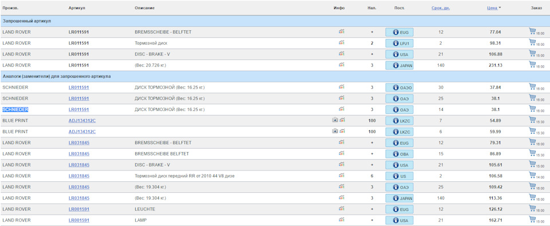Show LKZC supplier info in 54.89 row
The image size is (550, 226).
tap(399, 121)
